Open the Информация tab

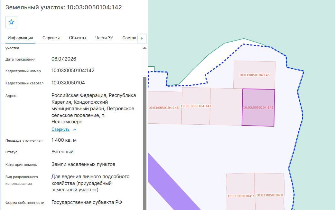click(20, 38)
